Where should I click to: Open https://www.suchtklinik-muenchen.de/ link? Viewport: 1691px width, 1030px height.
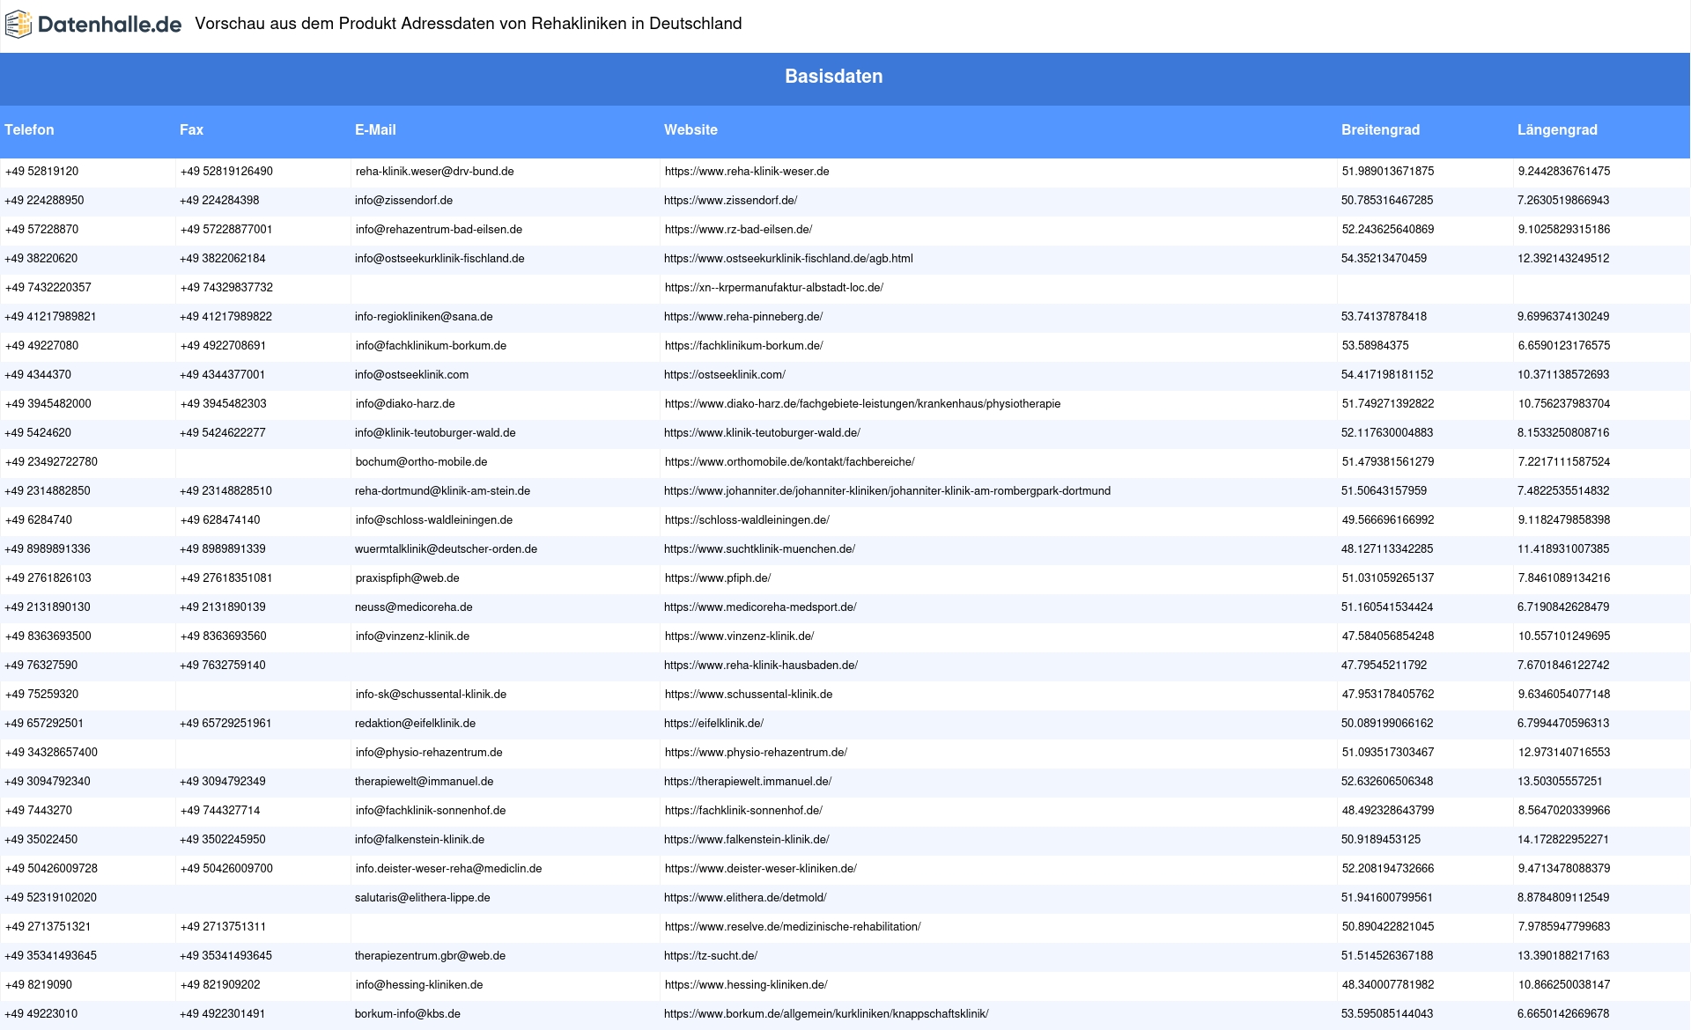pyautogui.click(x=759, y=549)
